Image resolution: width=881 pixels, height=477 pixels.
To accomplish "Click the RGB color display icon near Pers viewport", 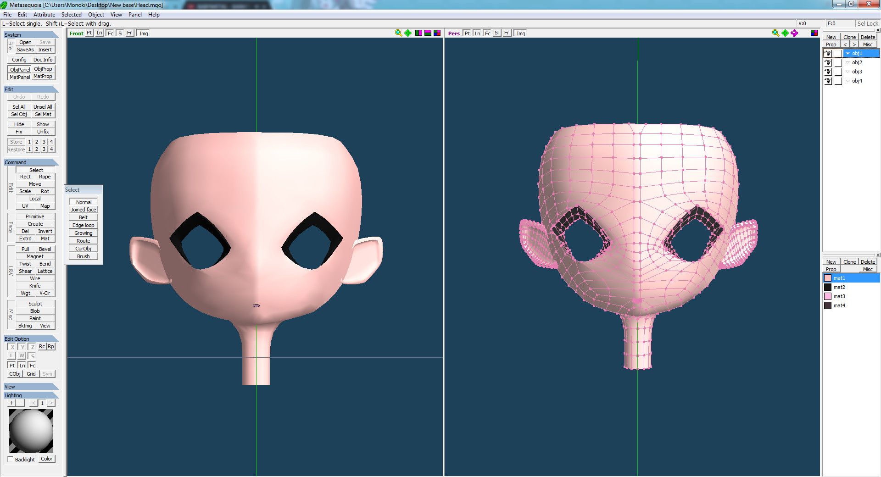I will point(815,33).
